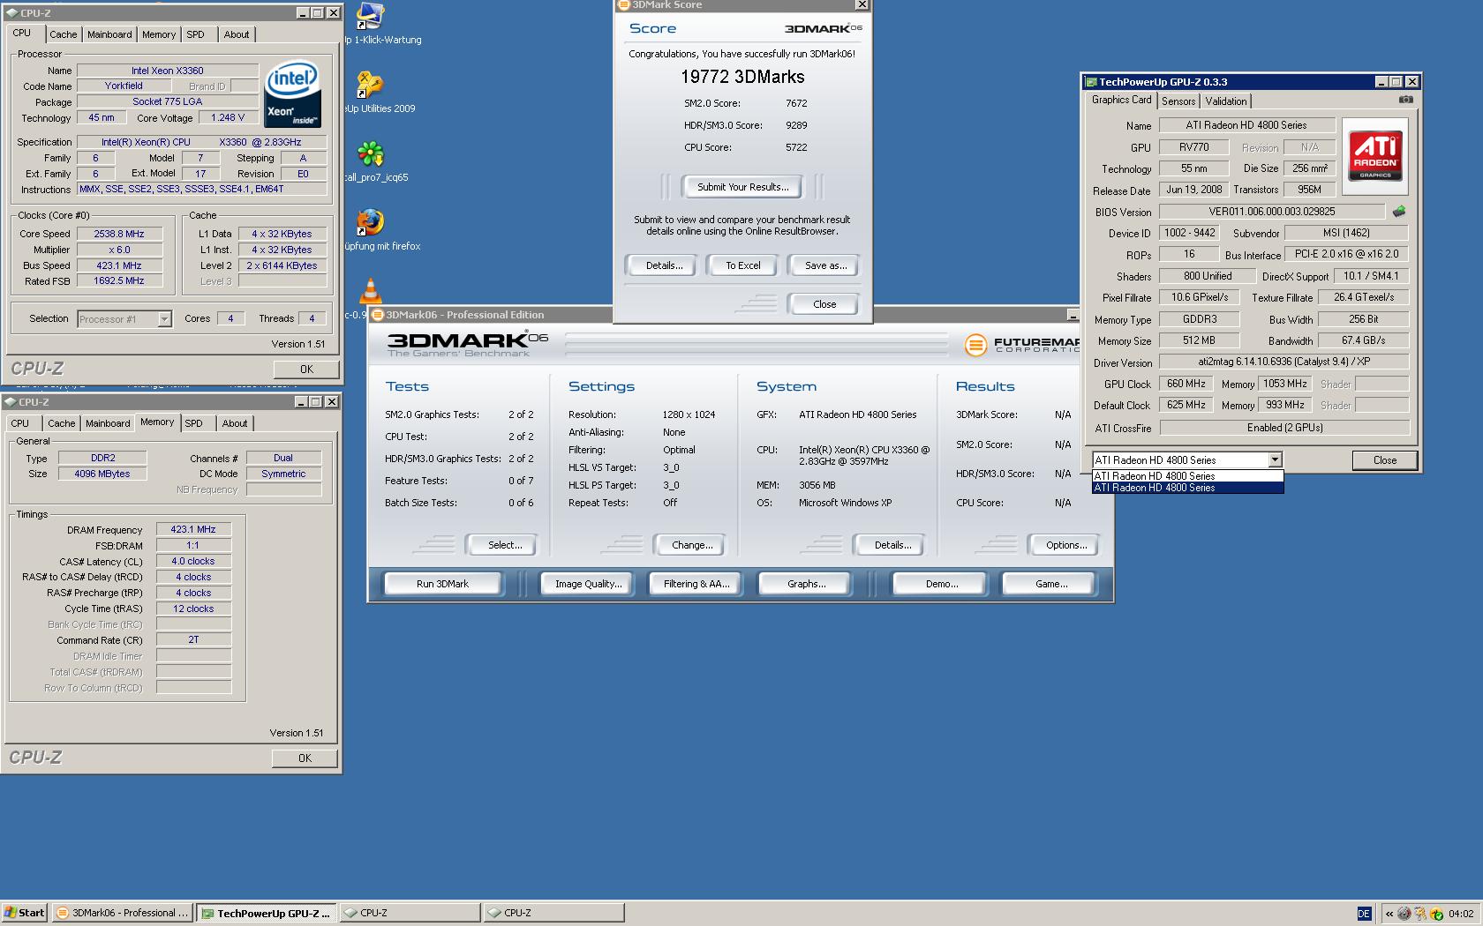The height and width of the screenshot is (926, 1483).
Task: Expand hidden tray icons with the chevron
Action: (x=1389, y=914)
